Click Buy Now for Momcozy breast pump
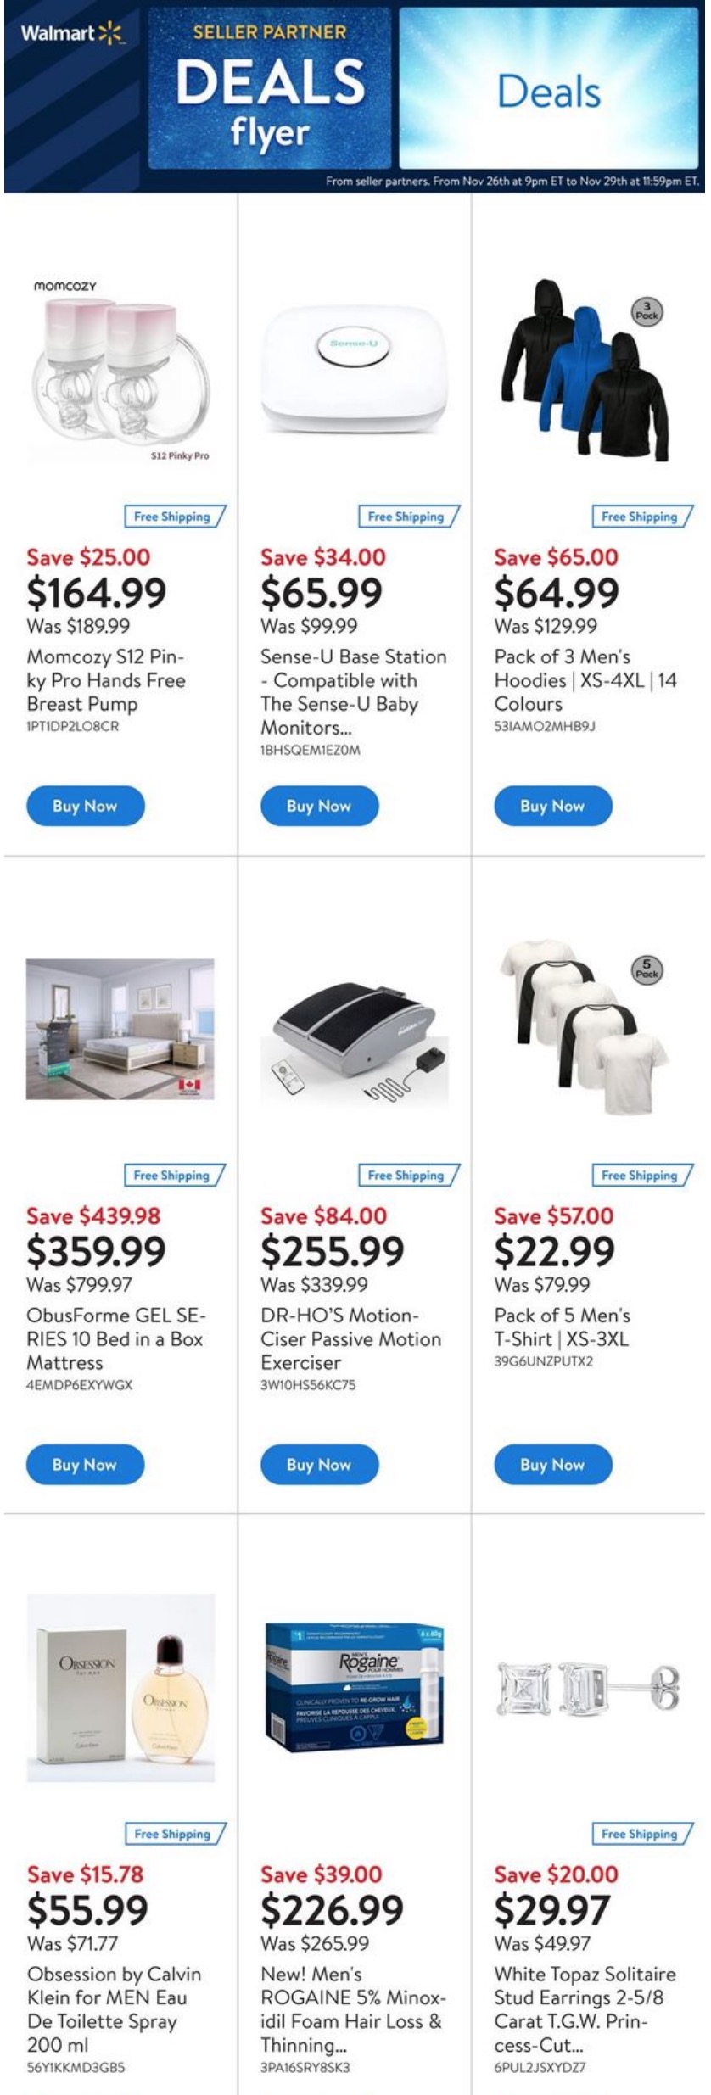Image resolution: width=711 pixels, height=2095 pixels. pos(85,806)
